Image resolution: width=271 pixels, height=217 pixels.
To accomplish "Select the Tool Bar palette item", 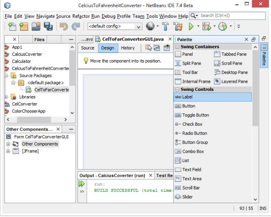I will [186, 72].
